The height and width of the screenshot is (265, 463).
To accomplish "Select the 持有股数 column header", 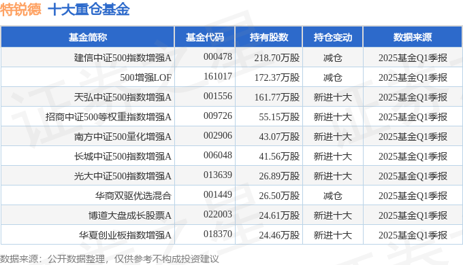I will click(x=269, y=37).
